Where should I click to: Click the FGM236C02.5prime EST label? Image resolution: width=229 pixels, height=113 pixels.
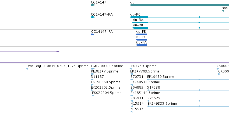click(x=107, y=66)
